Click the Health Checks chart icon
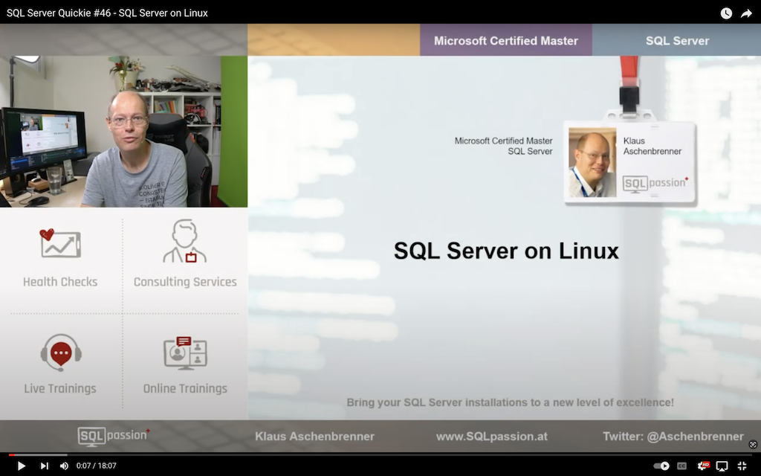Image resolution: width=761 pixels, height=476 pixels. coord(59,243)
